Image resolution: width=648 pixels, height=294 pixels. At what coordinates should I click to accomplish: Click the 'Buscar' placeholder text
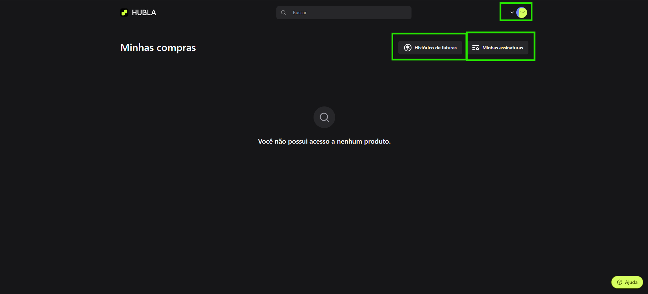click(300, 13)
